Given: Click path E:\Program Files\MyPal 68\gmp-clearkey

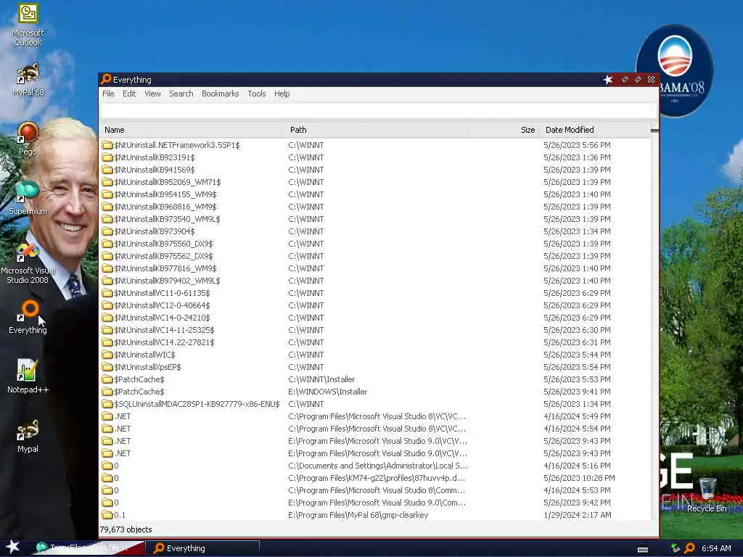Looking at the screenshot, I should point(358,514).
